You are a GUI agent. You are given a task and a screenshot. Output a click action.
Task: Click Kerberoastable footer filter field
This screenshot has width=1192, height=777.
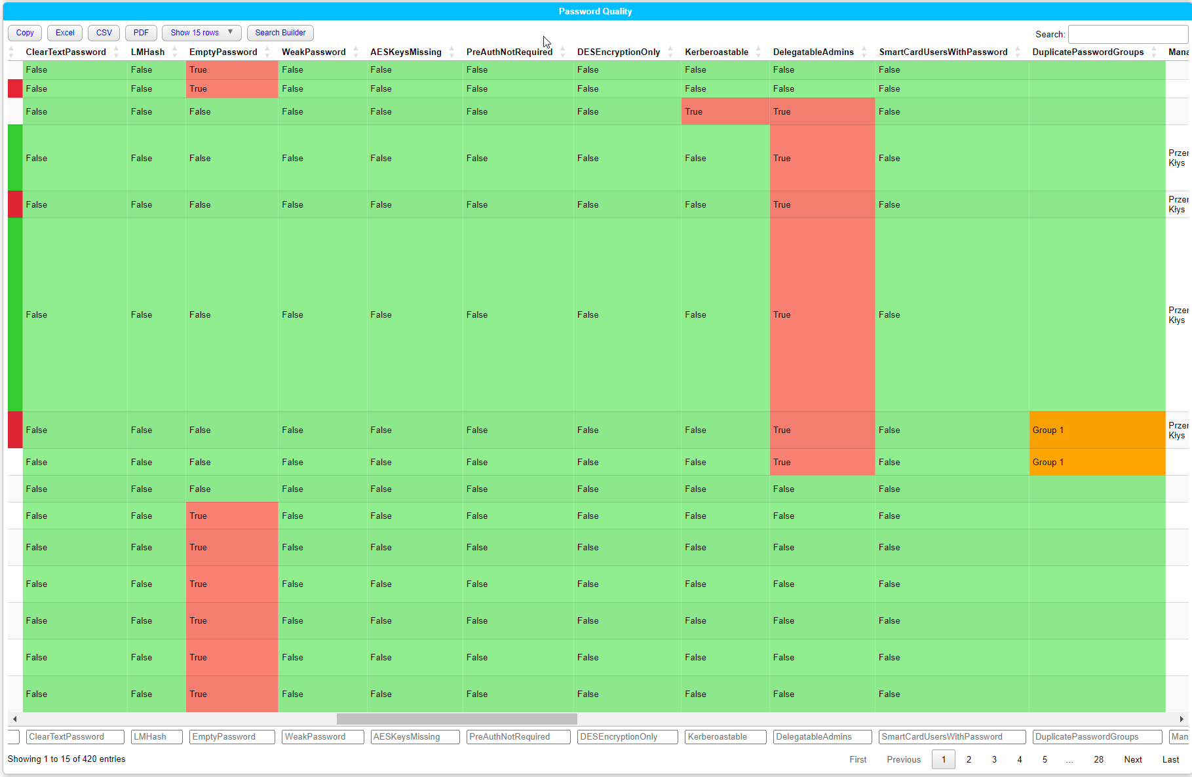point(725,737)
